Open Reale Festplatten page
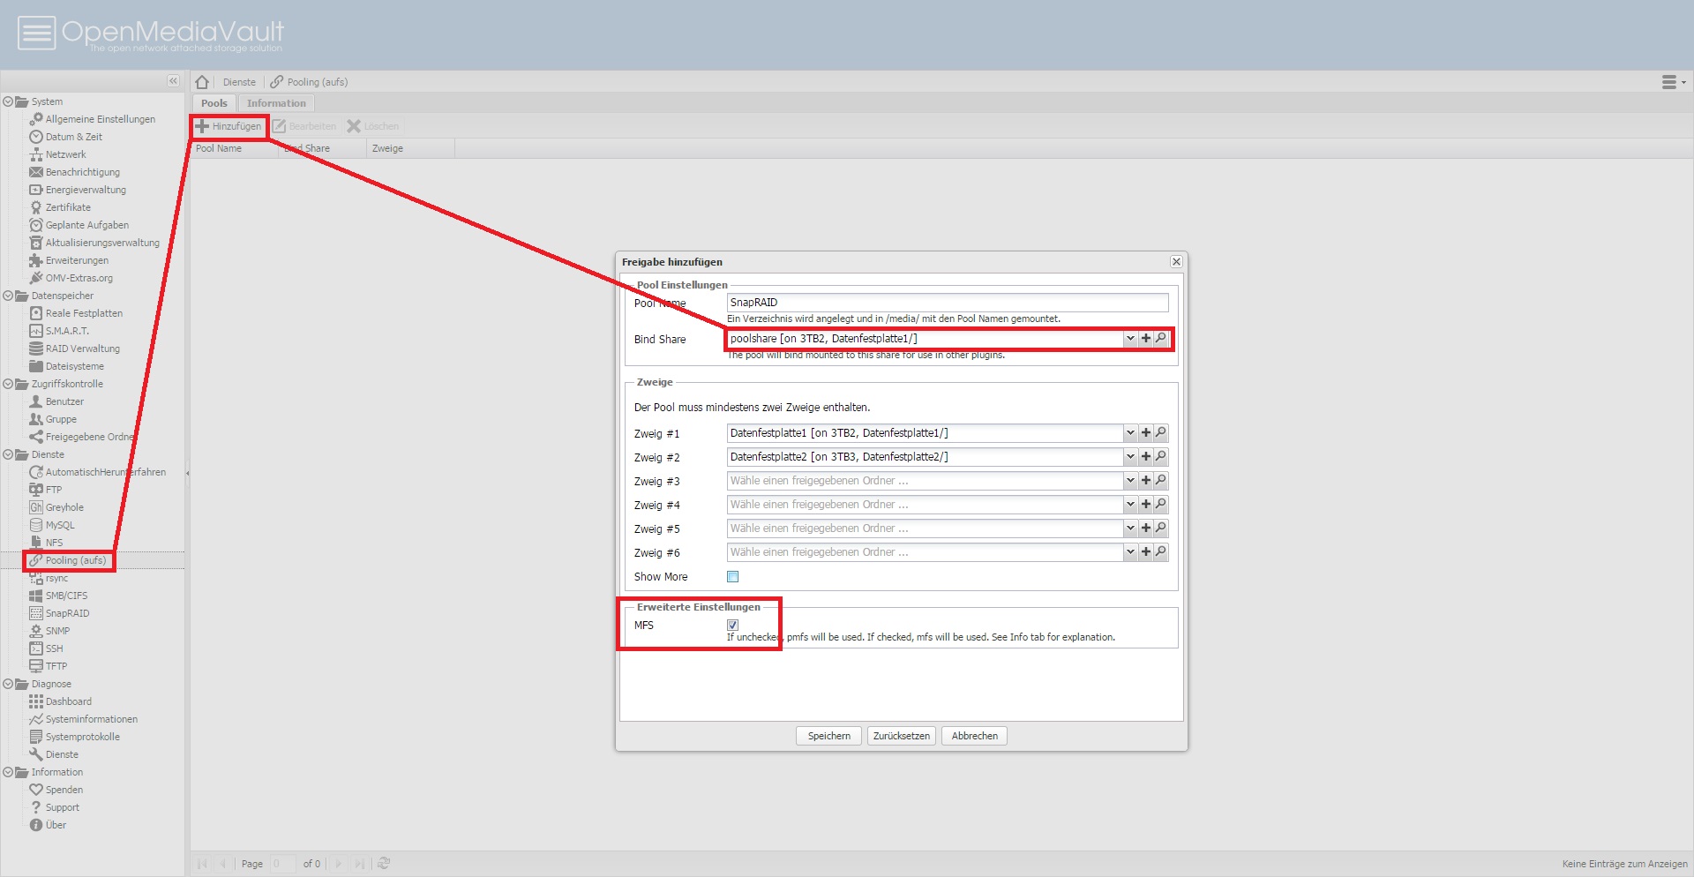1694x877 pixels. (84, 313)
